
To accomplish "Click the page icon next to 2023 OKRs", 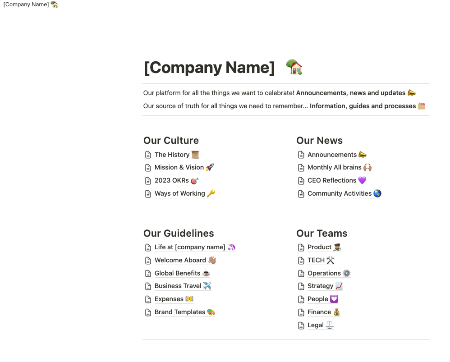I will pyautogui.click(x=148, y=181).
